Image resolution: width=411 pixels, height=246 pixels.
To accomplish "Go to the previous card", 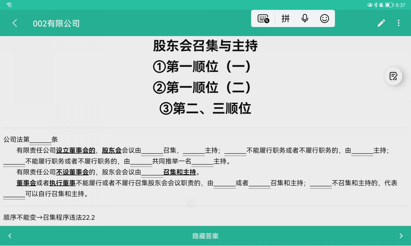I will [10, 236].
